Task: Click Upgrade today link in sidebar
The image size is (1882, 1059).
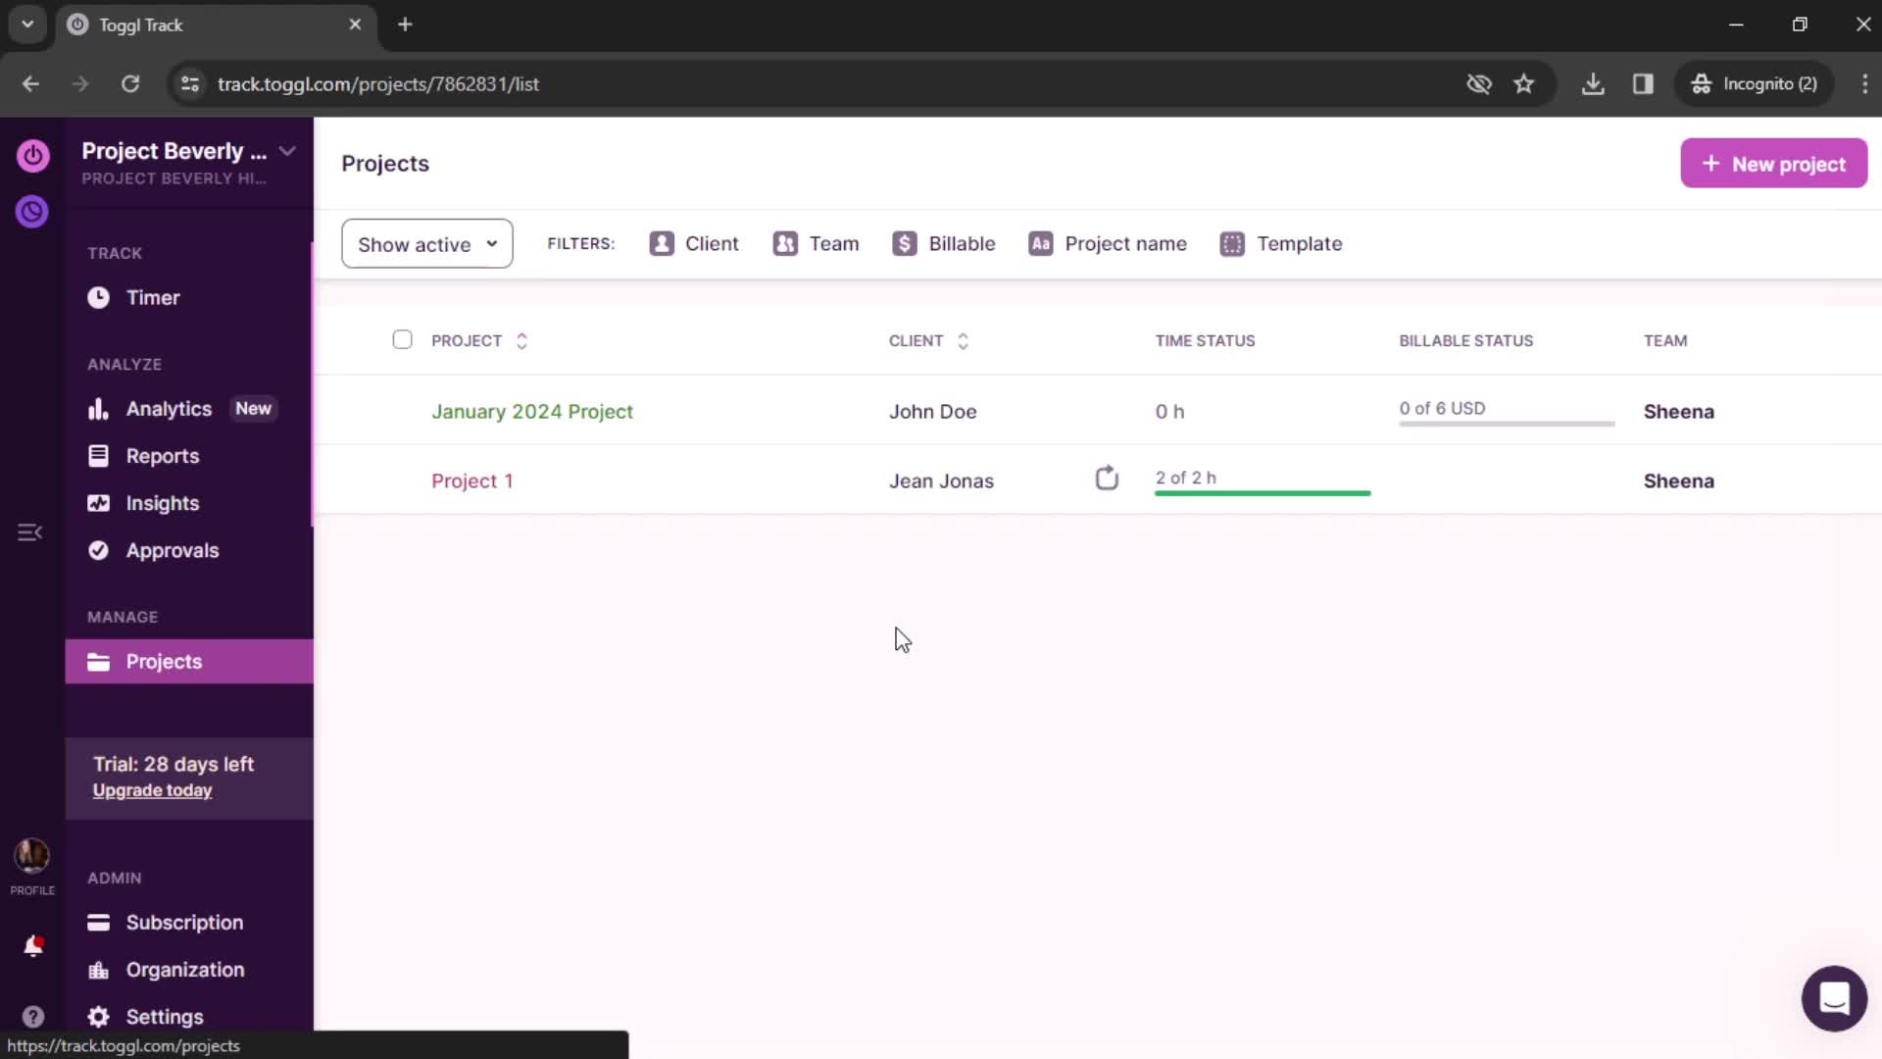Action: [153, 790]
